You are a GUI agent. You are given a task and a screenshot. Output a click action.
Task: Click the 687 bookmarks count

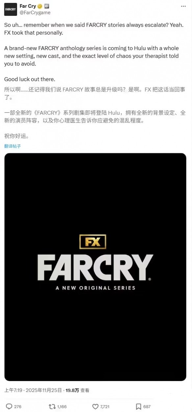click(147, 407)
